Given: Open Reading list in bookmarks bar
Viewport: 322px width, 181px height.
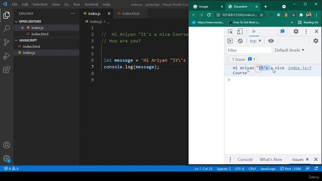Looking at the screenshot, I should 308,22.
